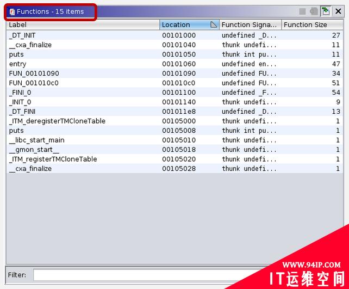
Task: Click location 00105010
Action: tap(179, 140)
